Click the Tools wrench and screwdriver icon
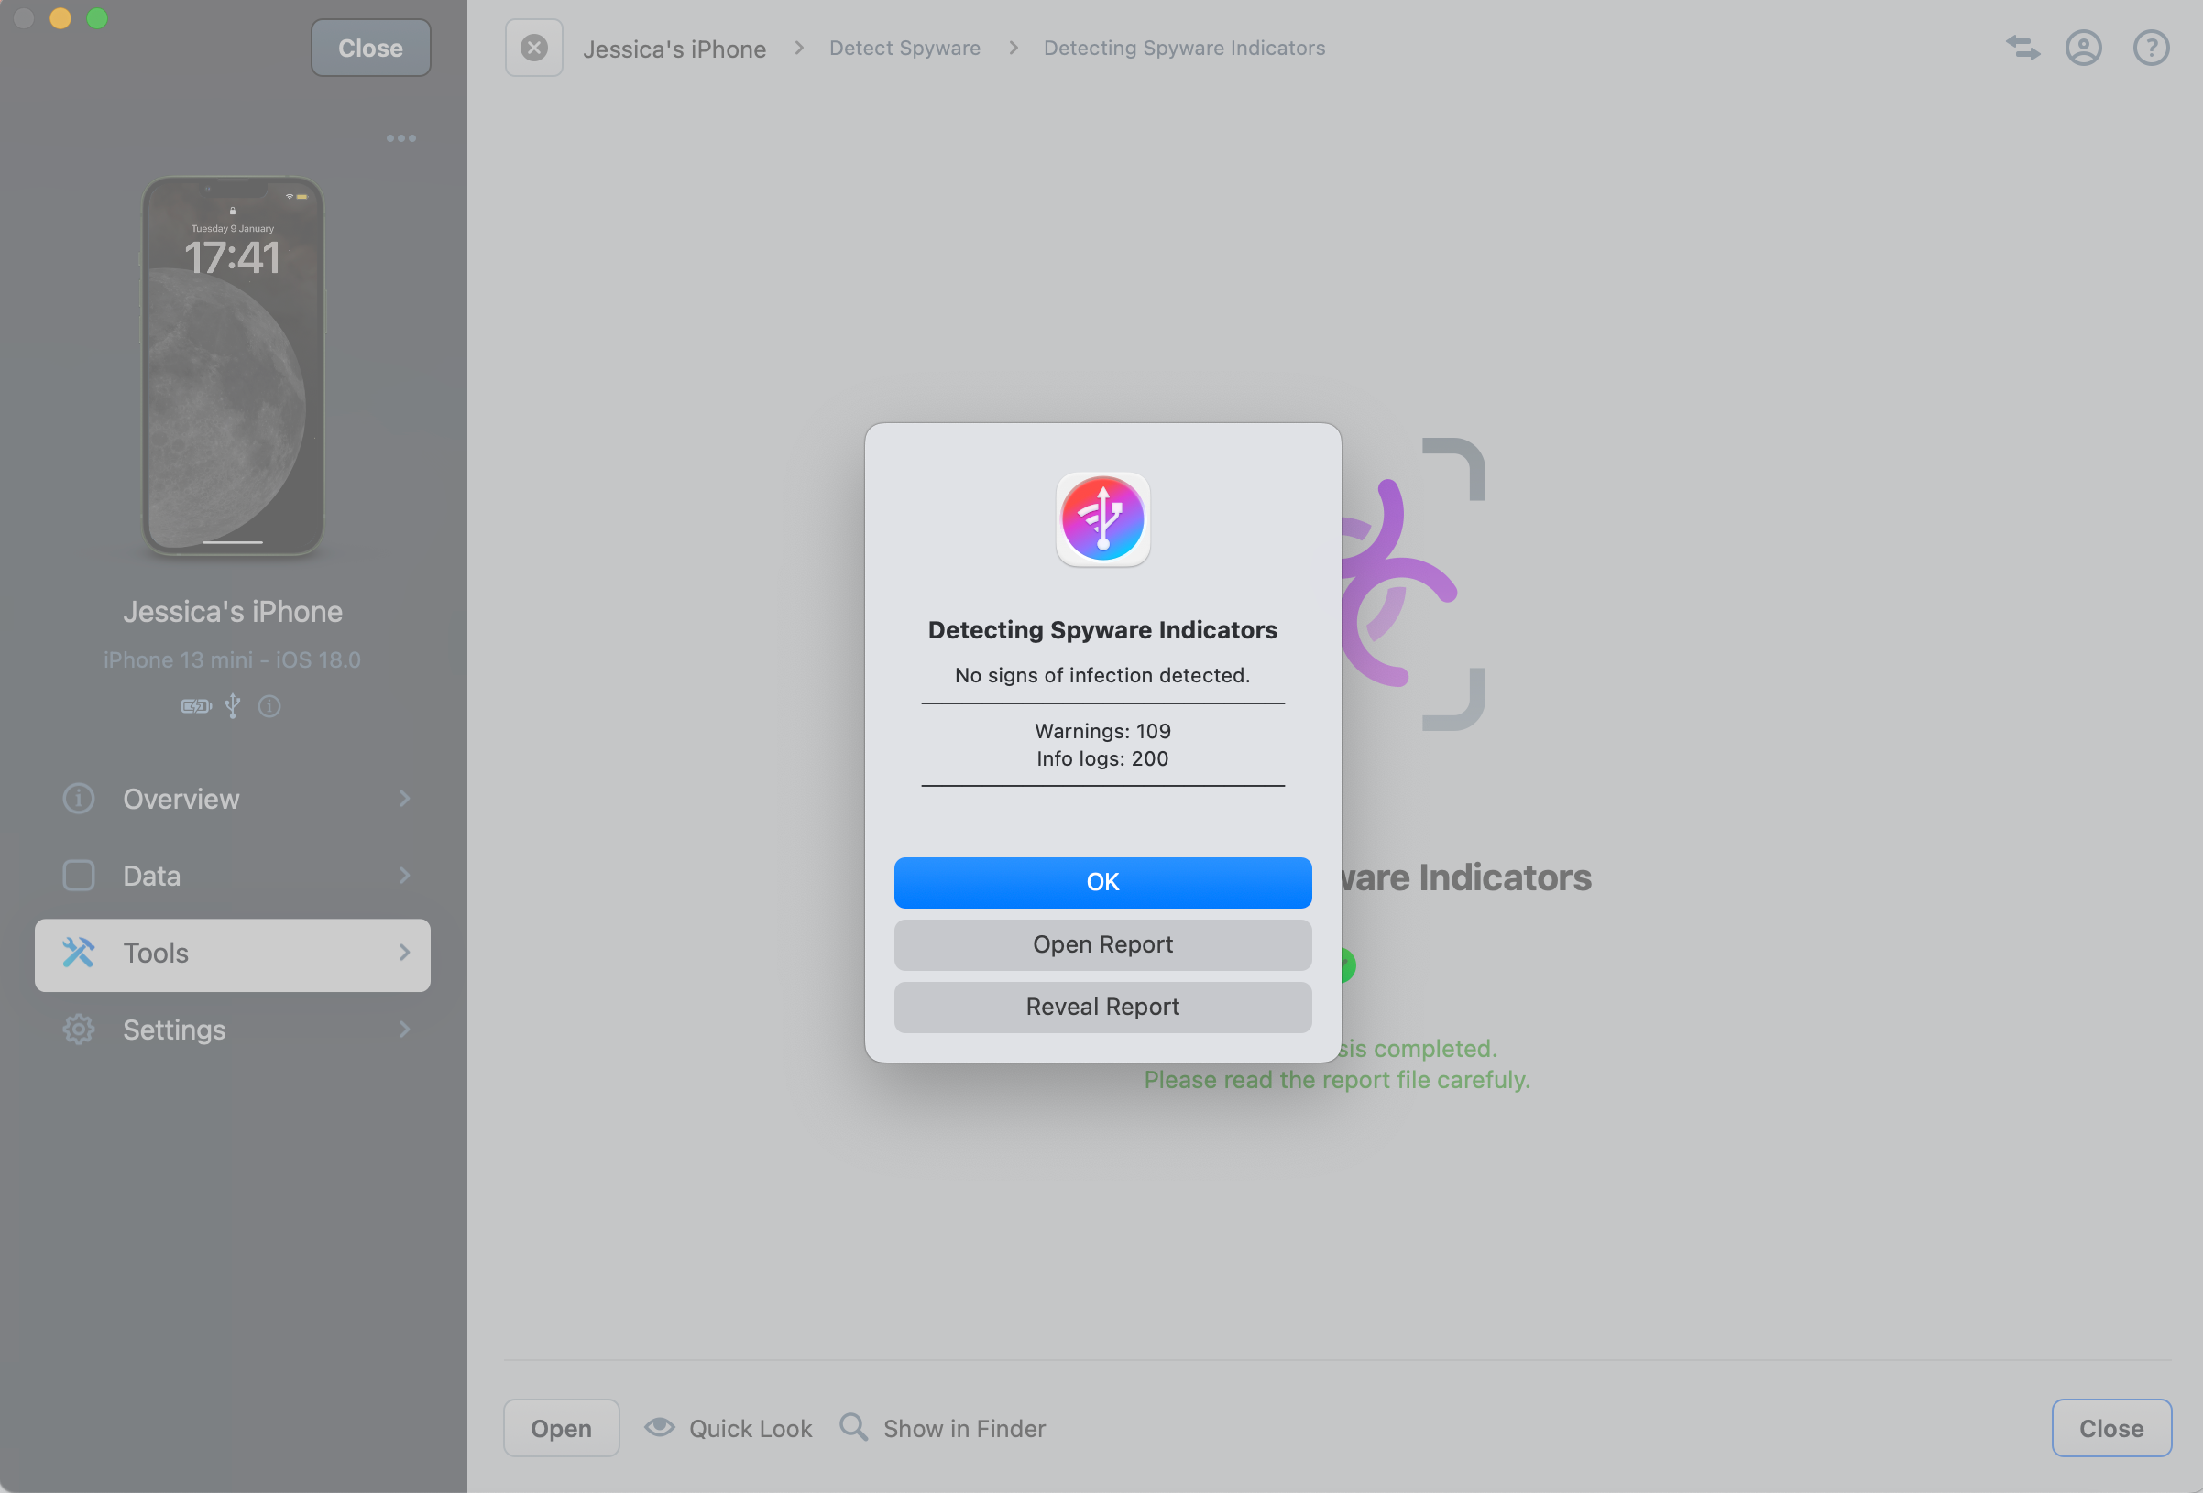 click(79, 952)
